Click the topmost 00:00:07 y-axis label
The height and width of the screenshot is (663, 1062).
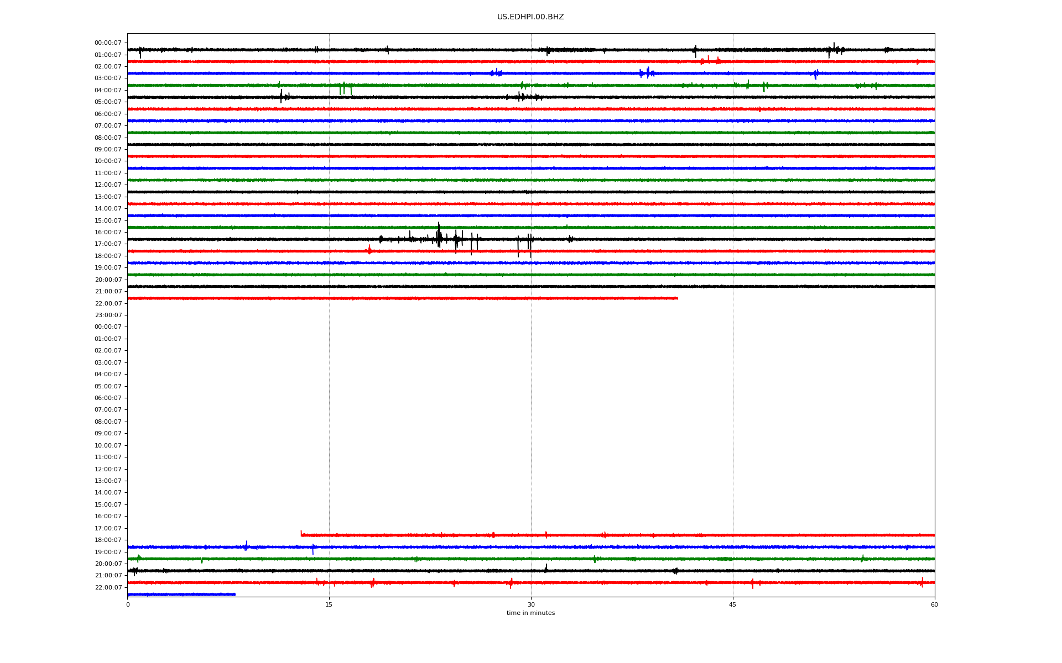click(x=108, y=43)
